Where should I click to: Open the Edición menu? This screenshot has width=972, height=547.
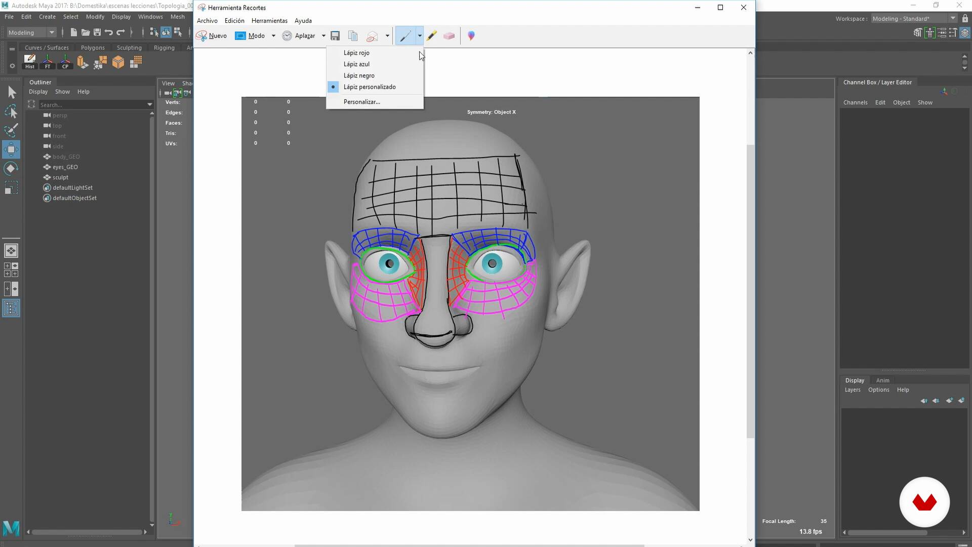pyautogui.click(x=234, y=21)
